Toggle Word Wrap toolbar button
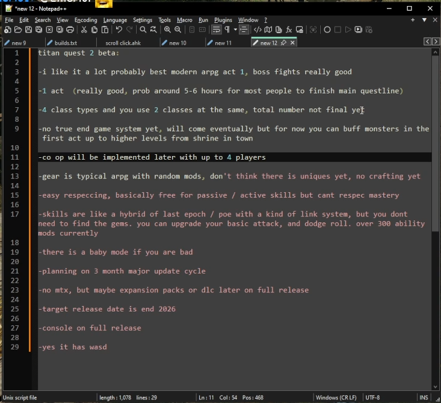 pos(216,30)
